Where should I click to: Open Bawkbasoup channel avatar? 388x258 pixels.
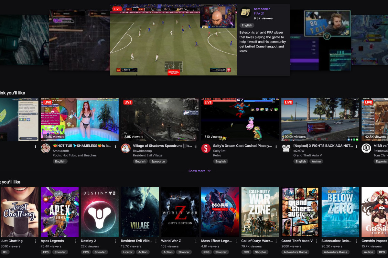click(125, 148)
